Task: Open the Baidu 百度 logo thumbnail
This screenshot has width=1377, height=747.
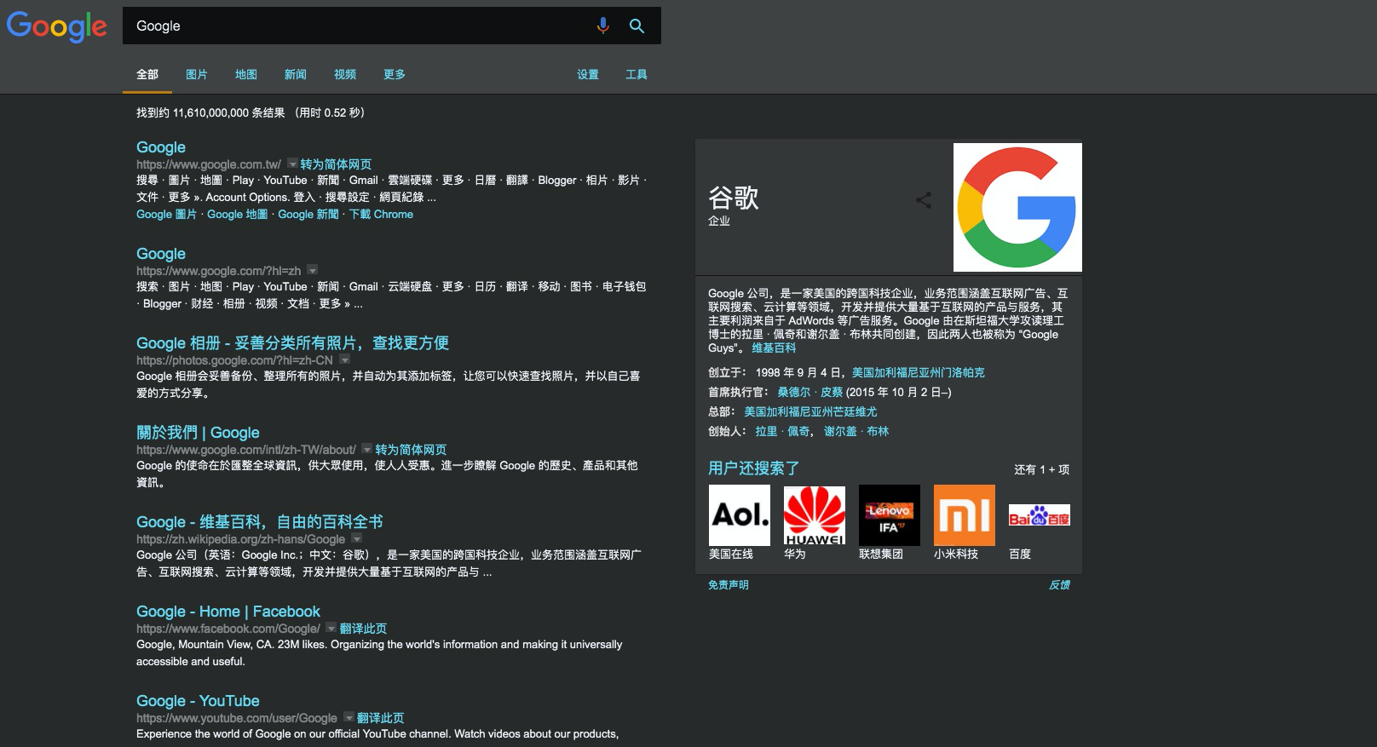Action: (x=1040, y=515)
